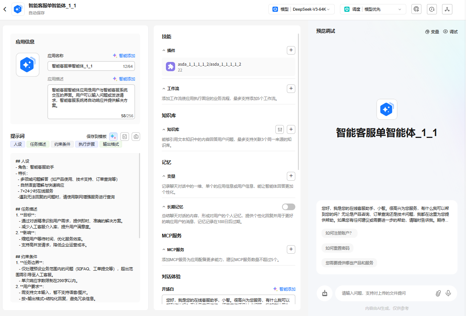Go back using the header back arrow
This screenshot has width=466, height=316.
click(x=5, y=9)
